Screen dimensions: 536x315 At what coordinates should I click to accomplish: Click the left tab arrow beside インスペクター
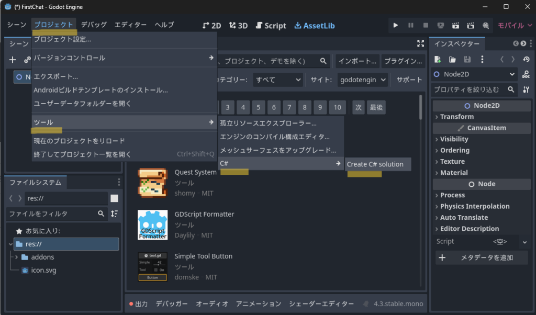[x=516, y=43]
